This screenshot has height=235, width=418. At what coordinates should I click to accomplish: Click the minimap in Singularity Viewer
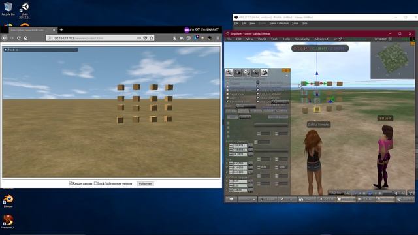point(393,60)
